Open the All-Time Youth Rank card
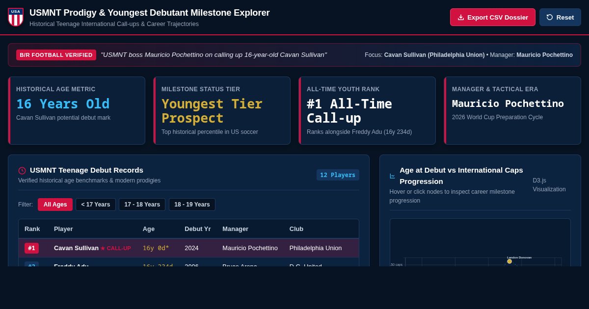Viewport: 589px width, 309px height. pos(367,110)
